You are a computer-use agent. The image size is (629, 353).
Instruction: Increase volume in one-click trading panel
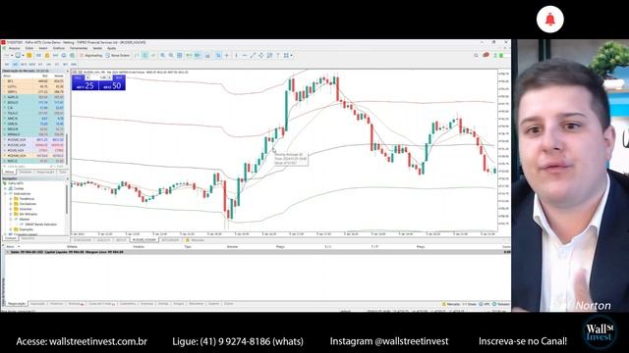109,77
